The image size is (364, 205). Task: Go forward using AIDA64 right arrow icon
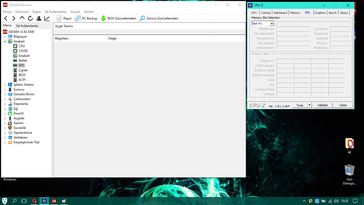(x=14, y=18)
